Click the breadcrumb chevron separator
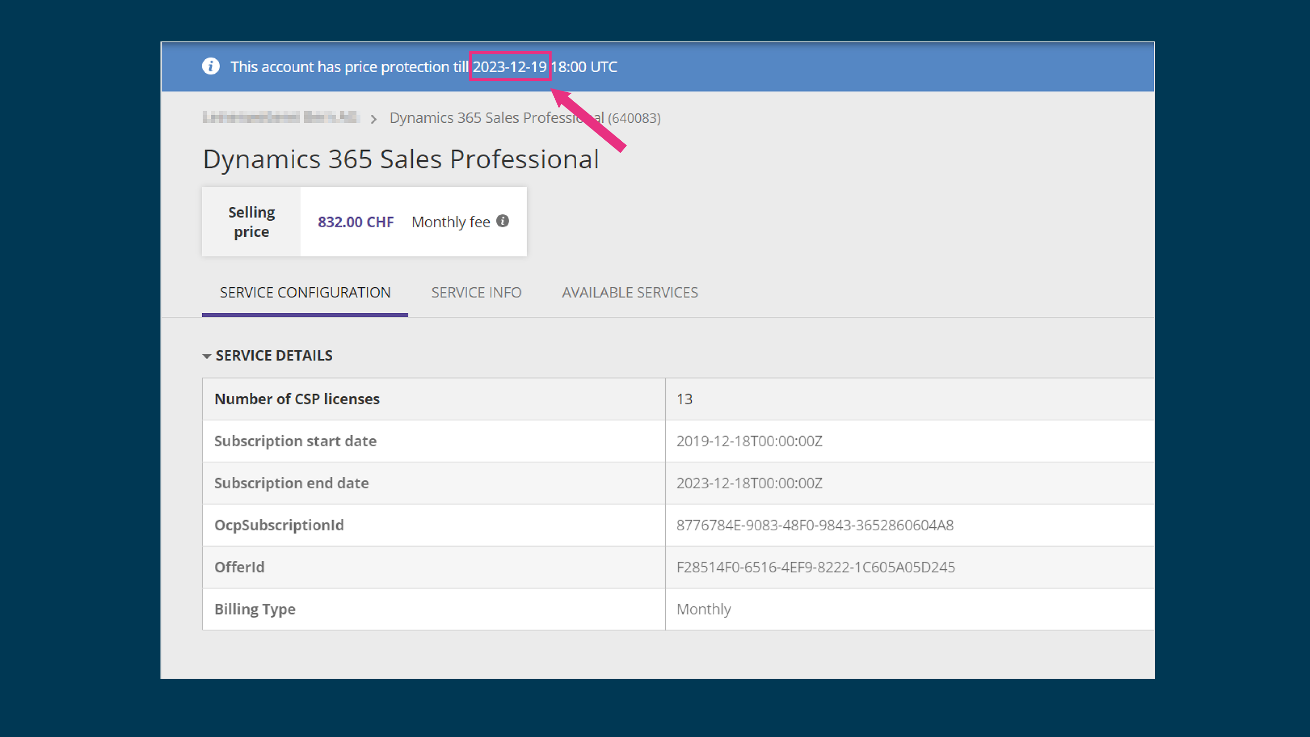1310x737 pixels. point(374,119)
